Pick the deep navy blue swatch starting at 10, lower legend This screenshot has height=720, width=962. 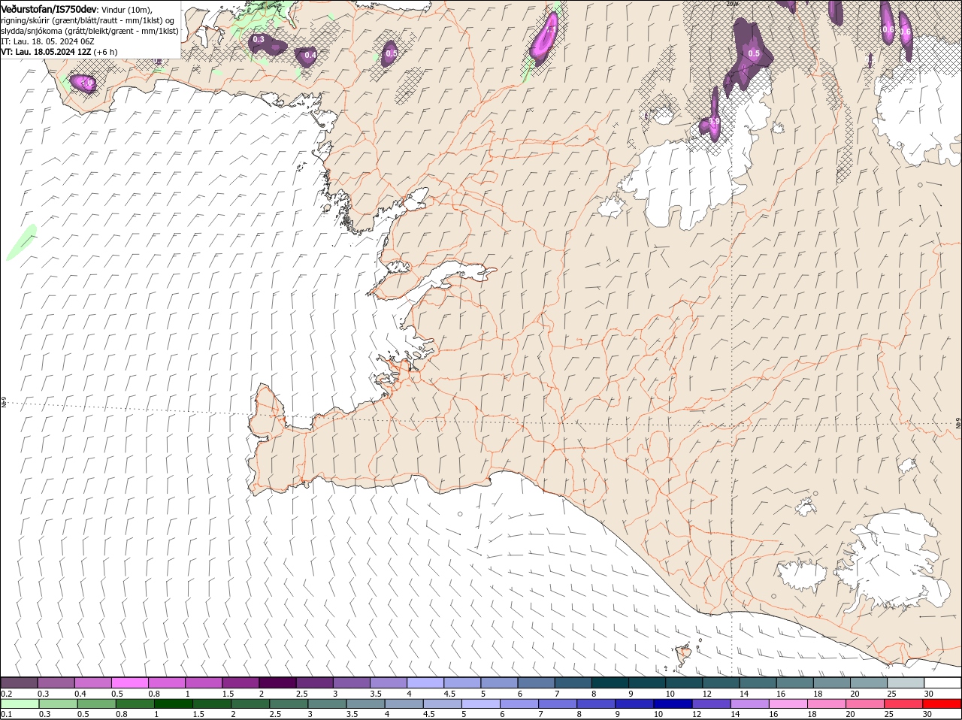coord(672,704)
